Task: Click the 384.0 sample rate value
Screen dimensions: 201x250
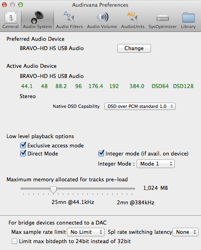Action: coord(137,86)
